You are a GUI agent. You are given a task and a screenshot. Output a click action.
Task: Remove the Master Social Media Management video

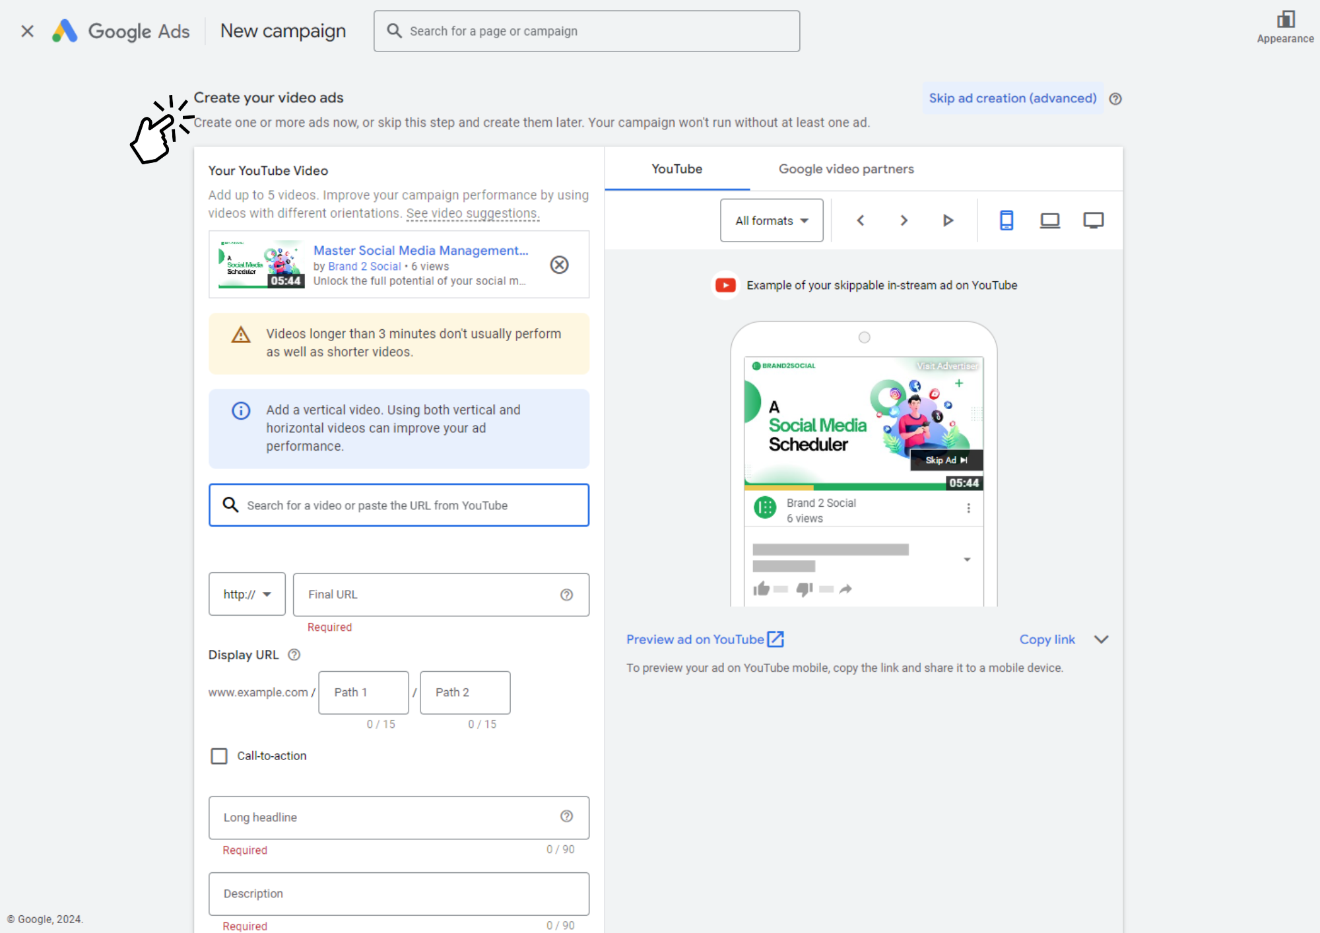[559, 265]
